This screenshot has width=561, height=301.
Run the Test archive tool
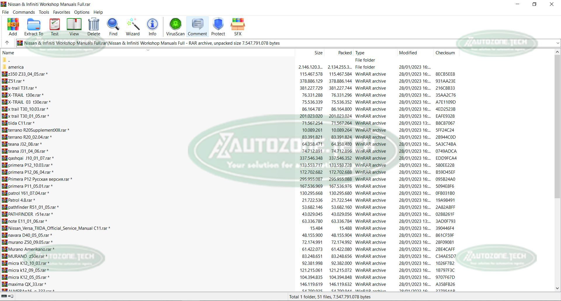pos(55,27)
